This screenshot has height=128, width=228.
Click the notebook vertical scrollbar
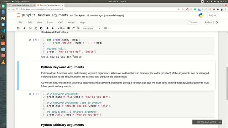point(227,84)
